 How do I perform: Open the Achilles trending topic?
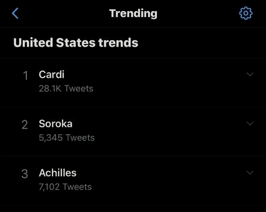57,173
